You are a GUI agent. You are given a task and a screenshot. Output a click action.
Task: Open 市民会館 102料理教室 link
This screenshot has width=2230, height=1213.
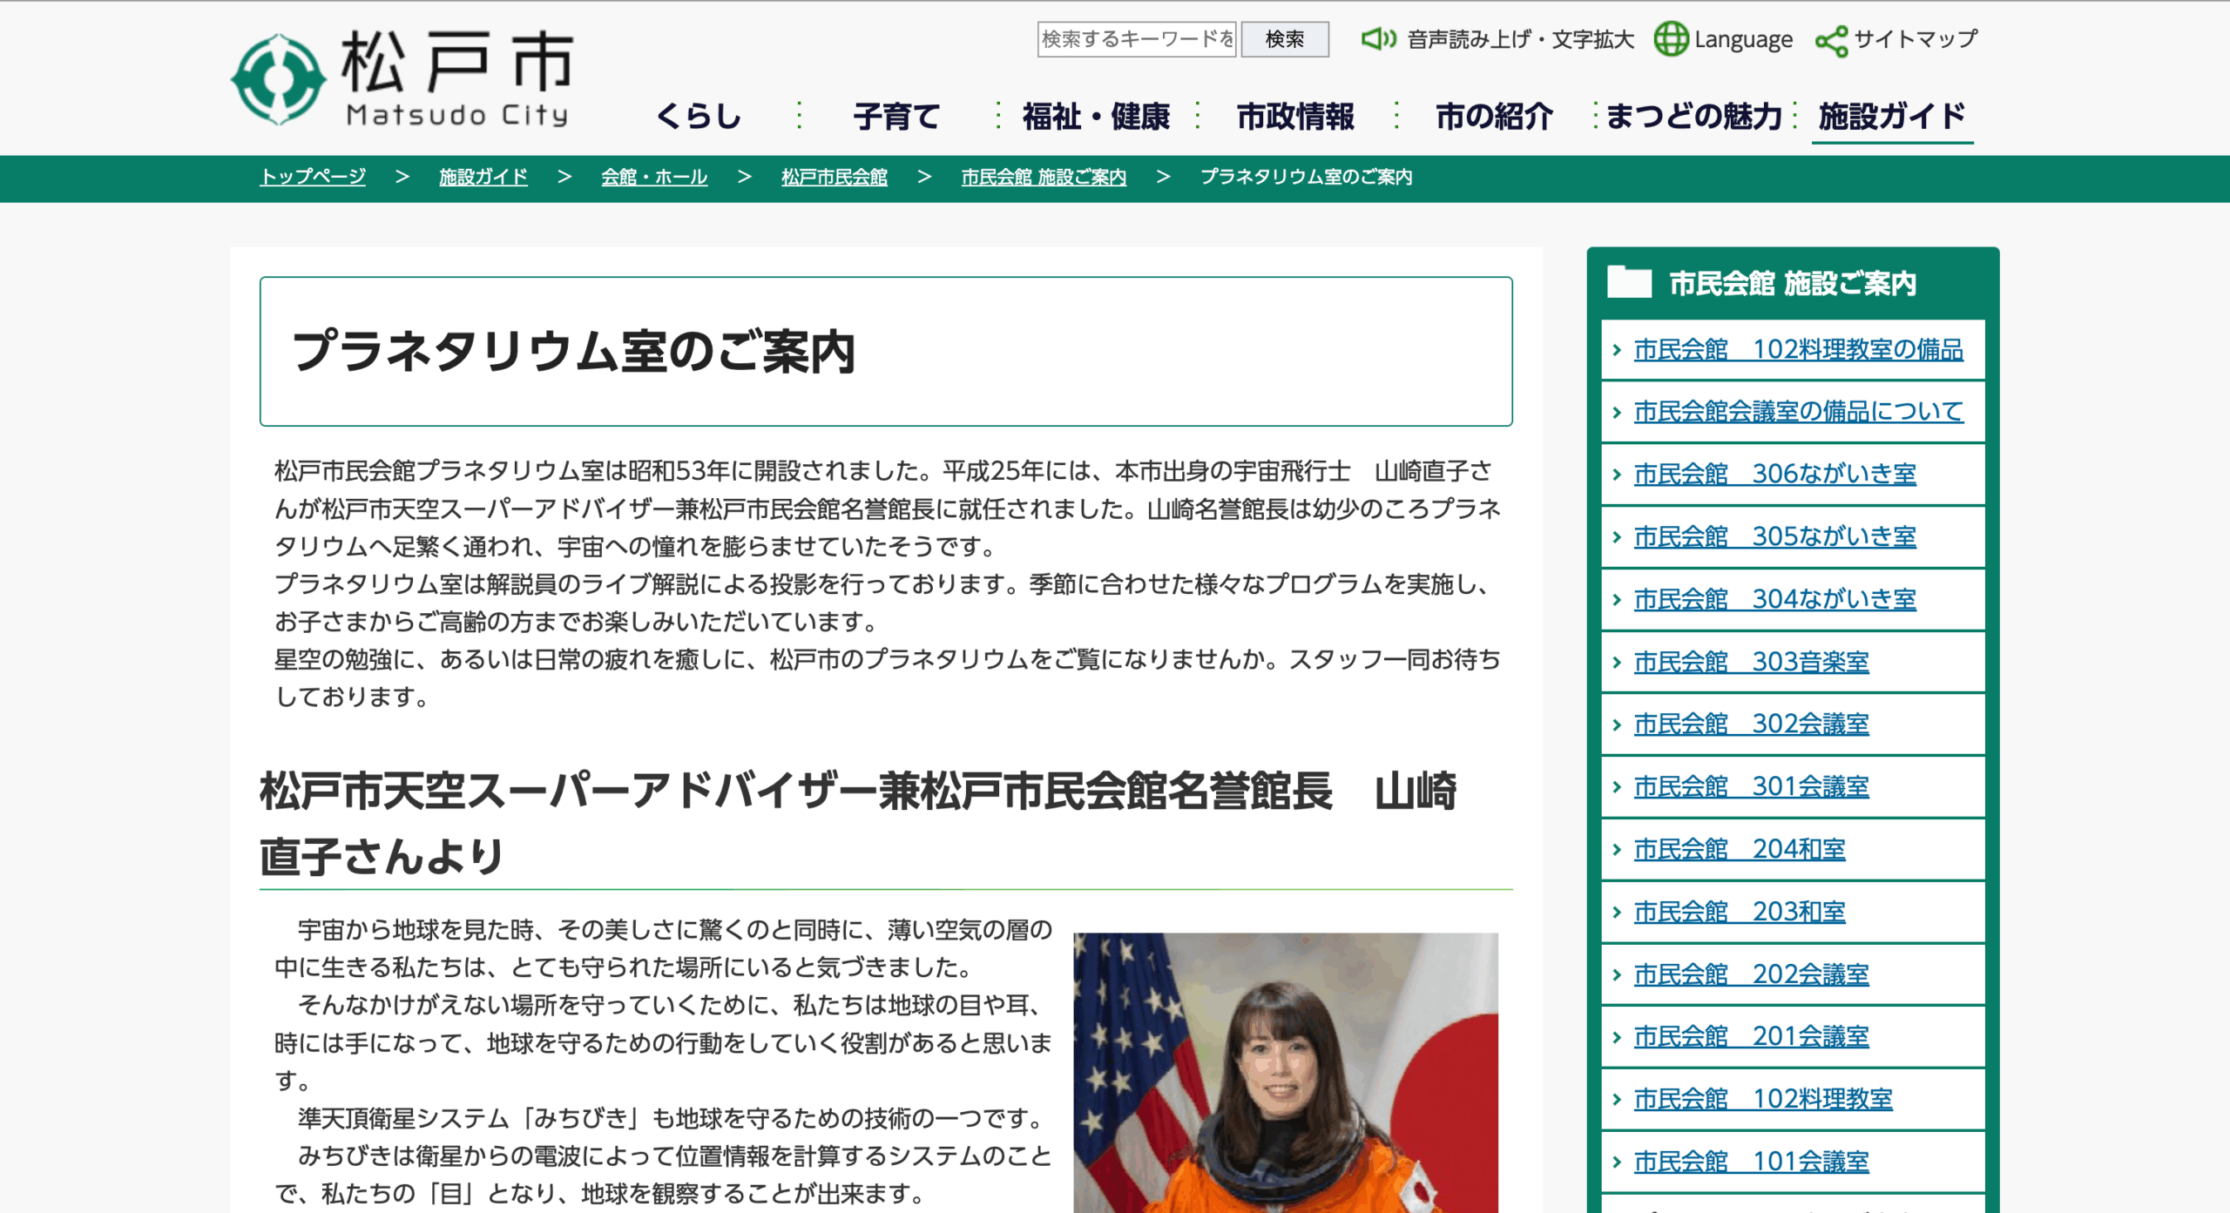[1763, 1100]
